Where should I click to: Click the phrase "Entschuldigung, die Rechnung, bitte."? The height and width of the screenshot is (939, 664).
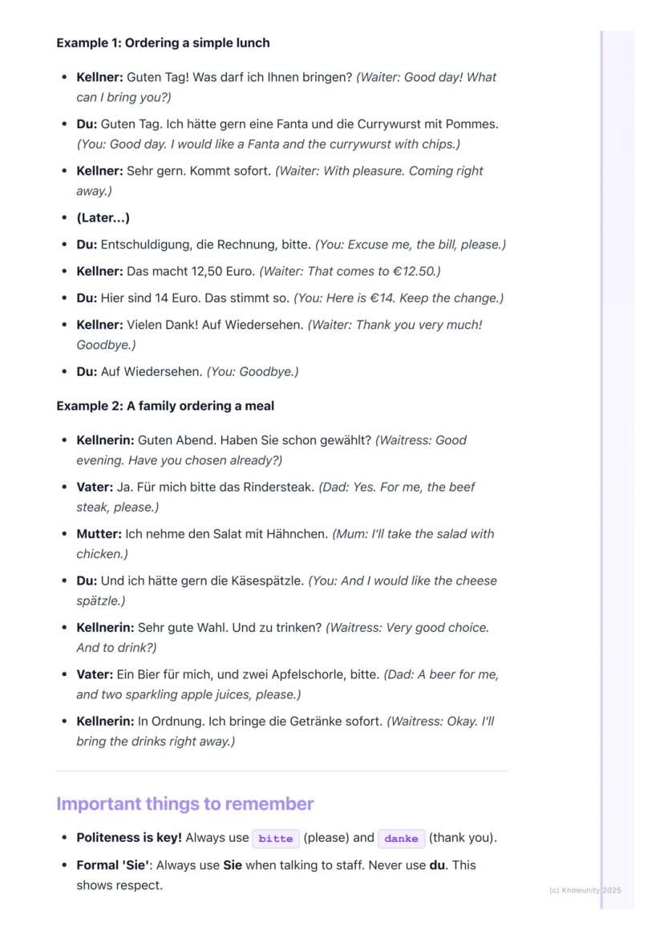click(x=206, y=245)
